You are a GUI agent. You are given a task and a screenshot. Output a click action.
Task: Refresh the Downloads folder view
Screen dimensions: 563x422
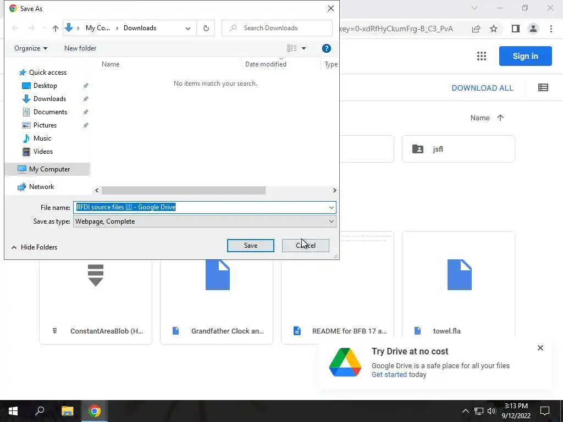click(x=206, y=28)
